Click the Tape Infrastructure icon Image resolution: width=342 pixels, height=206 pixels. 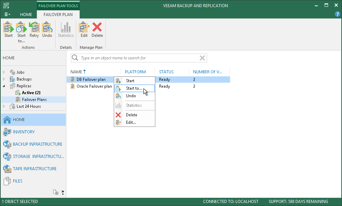[x=7, y=168]
